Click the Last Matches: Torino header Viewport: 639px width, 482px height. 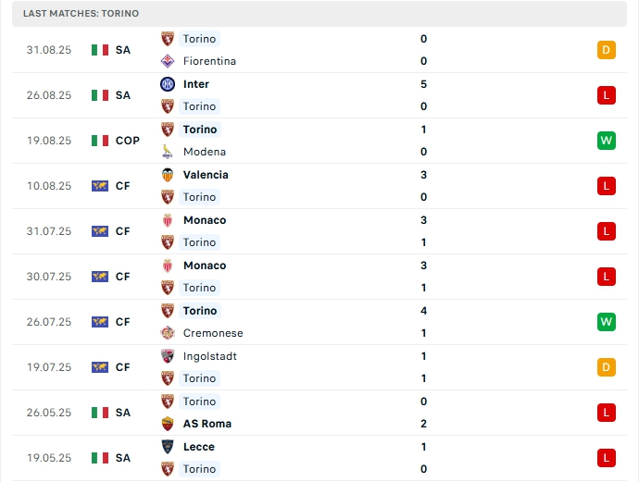click(x=81, y=14)
